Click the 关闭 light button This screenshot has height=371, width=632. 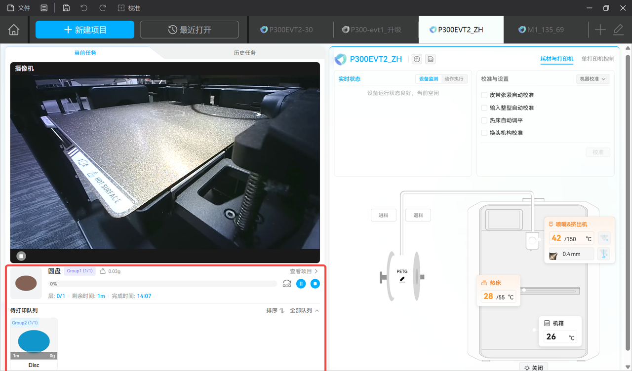point(534,368)
